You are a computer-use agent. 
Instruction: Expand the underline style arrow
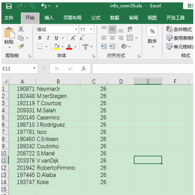(x=63, y=38)
